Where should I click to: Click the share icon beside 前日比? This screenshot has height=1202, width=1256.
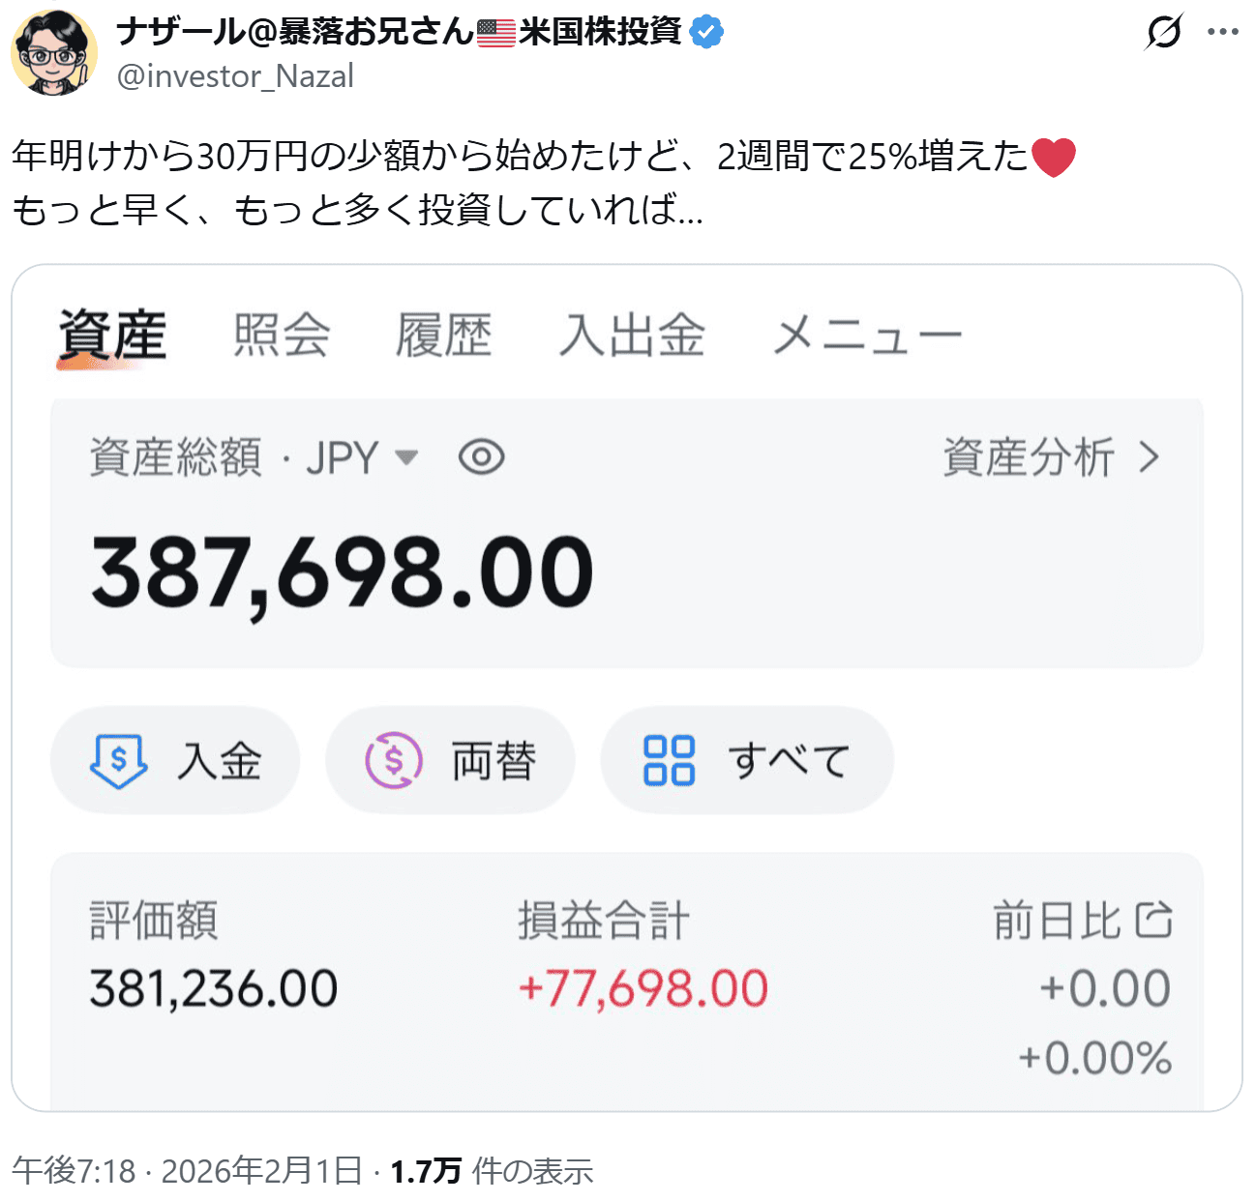click(1153, 920)
